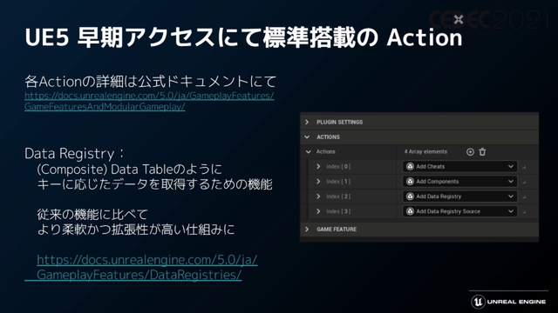Open element options arrow for Index [2] row
The width and height of the screenshot is (558, 313).
tap(524, 196)
